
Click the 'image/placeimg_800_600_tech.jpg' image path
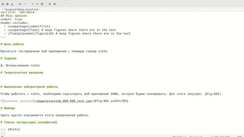(x=64, y=101)
